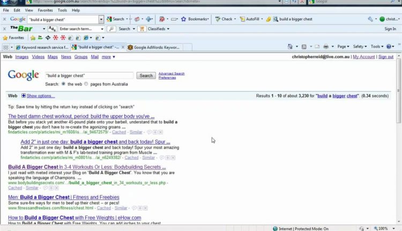The height and width of the screenshot is (231, 402).
Task: Click the Classifieds shopping cart icon
Action: coord(142,29)
